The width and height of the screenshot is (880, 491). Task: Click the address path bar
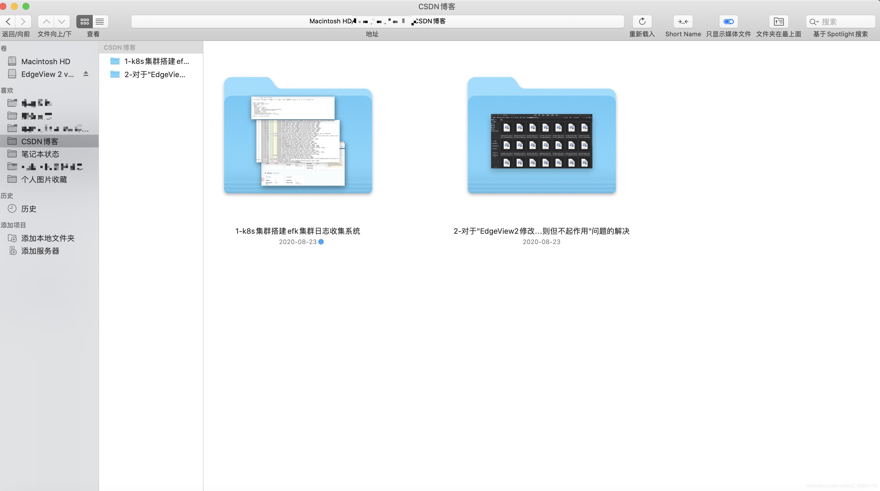click(x=377, y=22)
